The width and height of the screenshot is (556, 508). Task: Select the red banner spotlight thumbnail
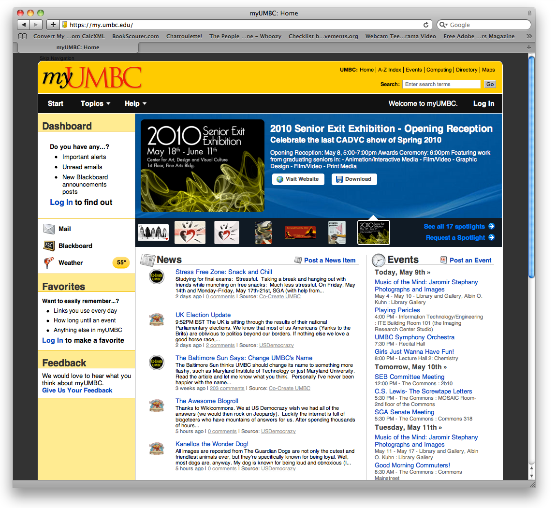(x=300, y=232)
